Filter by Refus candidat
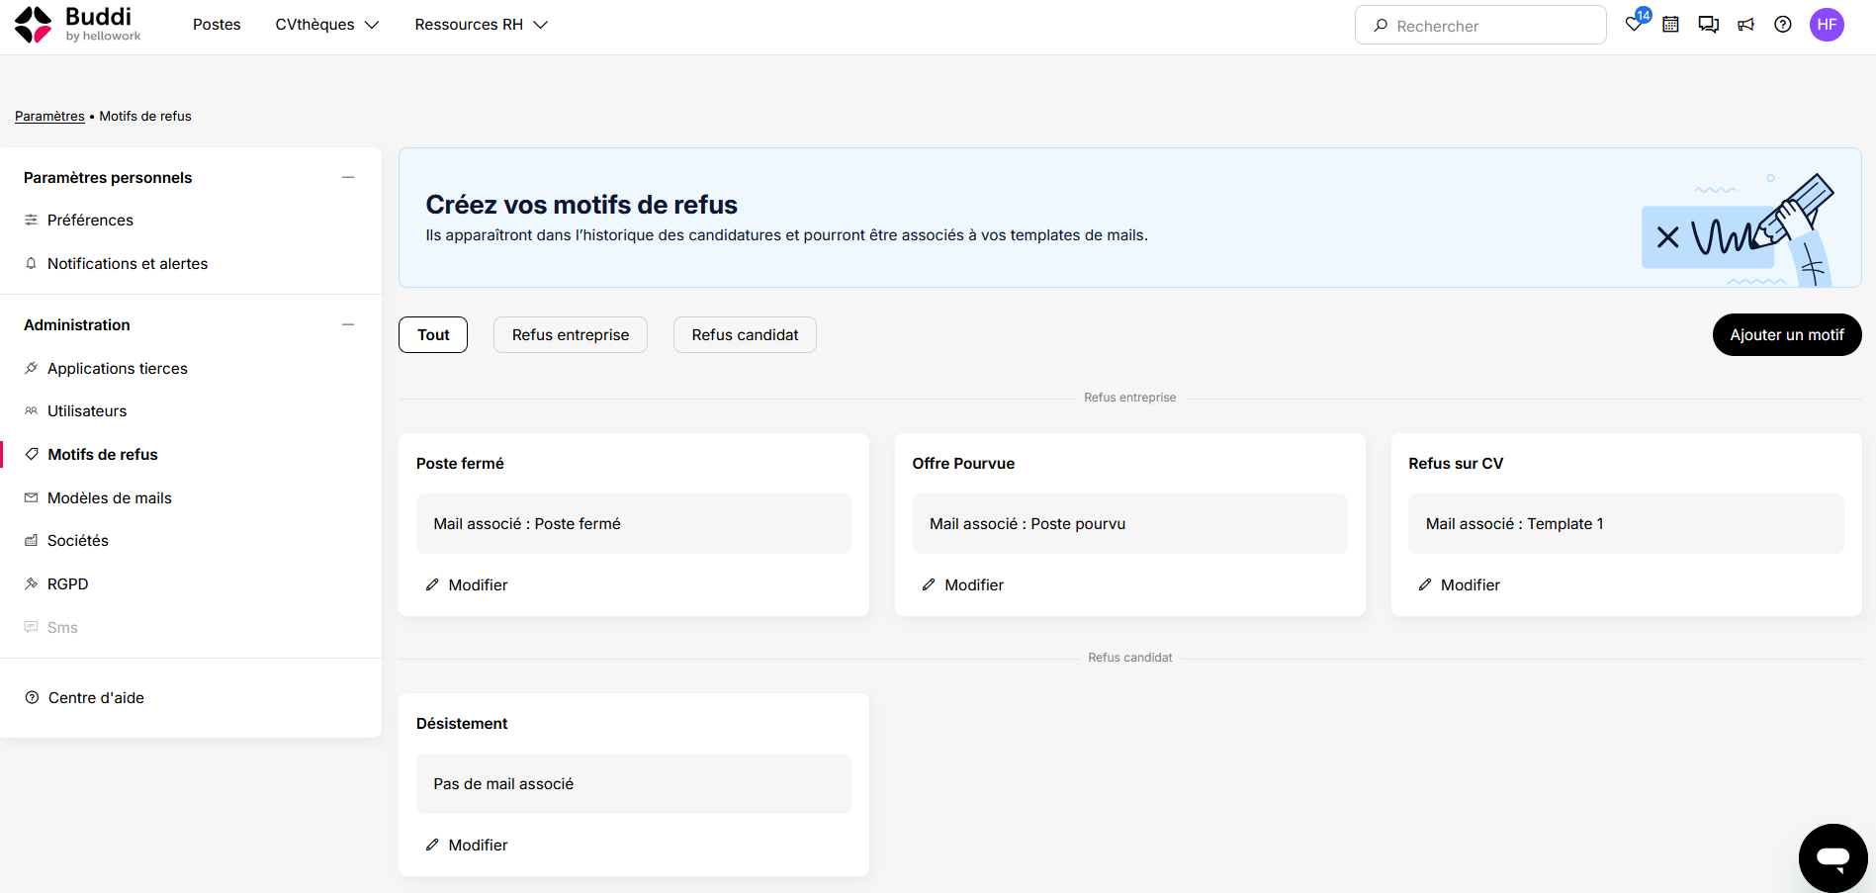Screen dimensions: 1876x893 click(x=745, y=334)
